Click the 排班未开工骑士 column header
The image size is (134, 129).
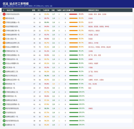pyautogui.click(x=94, y=10)
